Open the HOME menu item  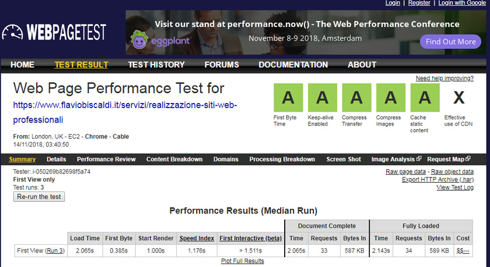(x=23, y=65)
